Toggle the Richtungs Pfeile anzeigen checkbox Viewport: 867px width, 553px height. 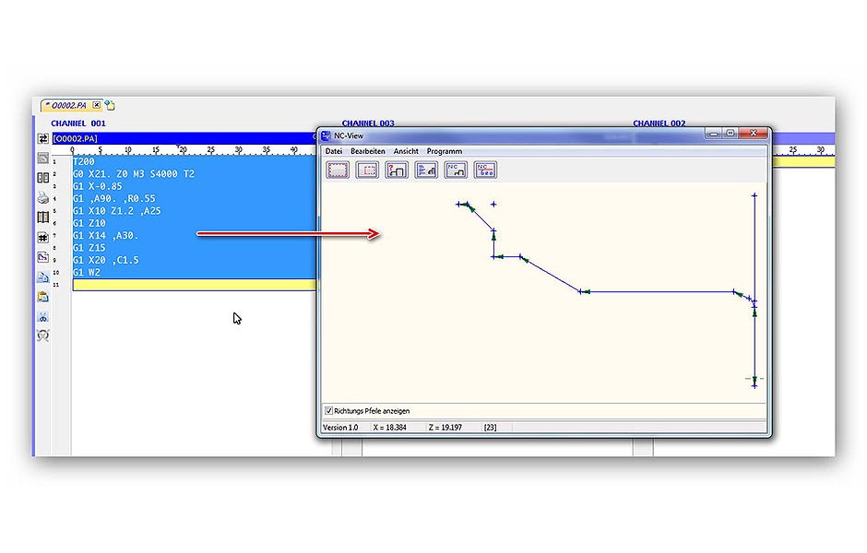329,411
